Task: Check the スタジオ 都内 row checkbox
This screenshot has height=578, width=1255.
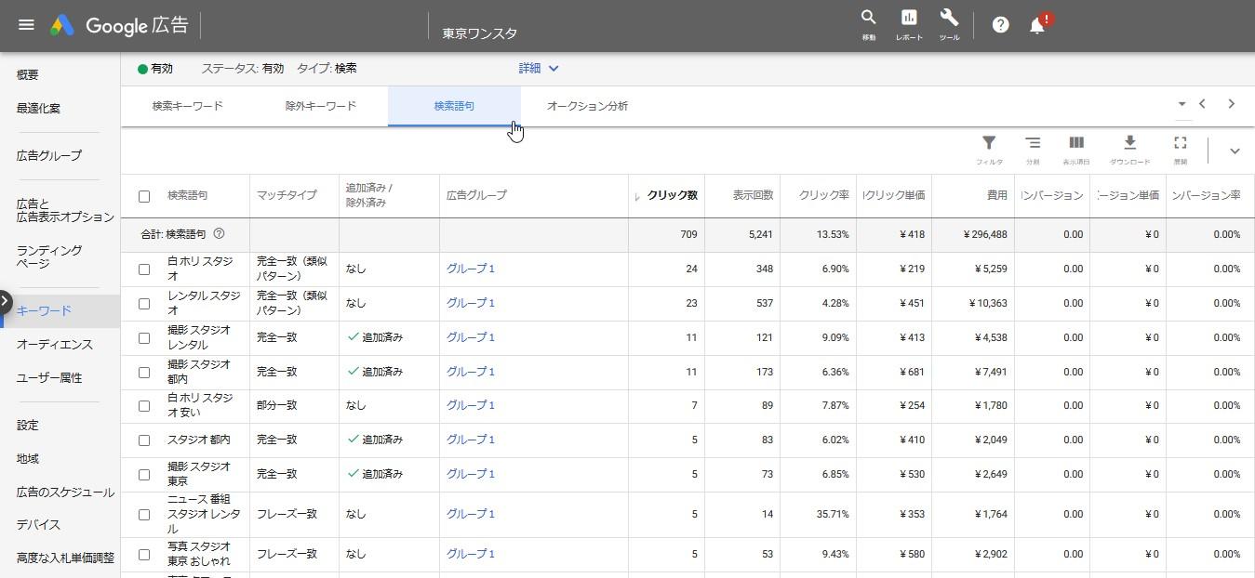Action: 144,440
